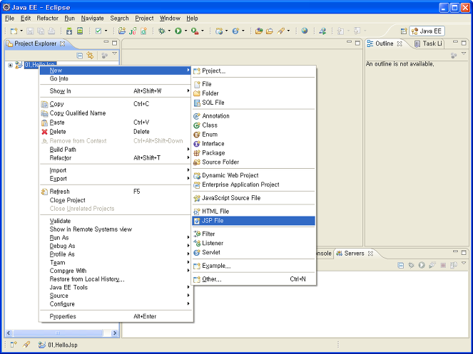Viewport: 473px width, 354px height.
Task: Select JavaScript Source File entry
Action: click(x=254, y=198)
